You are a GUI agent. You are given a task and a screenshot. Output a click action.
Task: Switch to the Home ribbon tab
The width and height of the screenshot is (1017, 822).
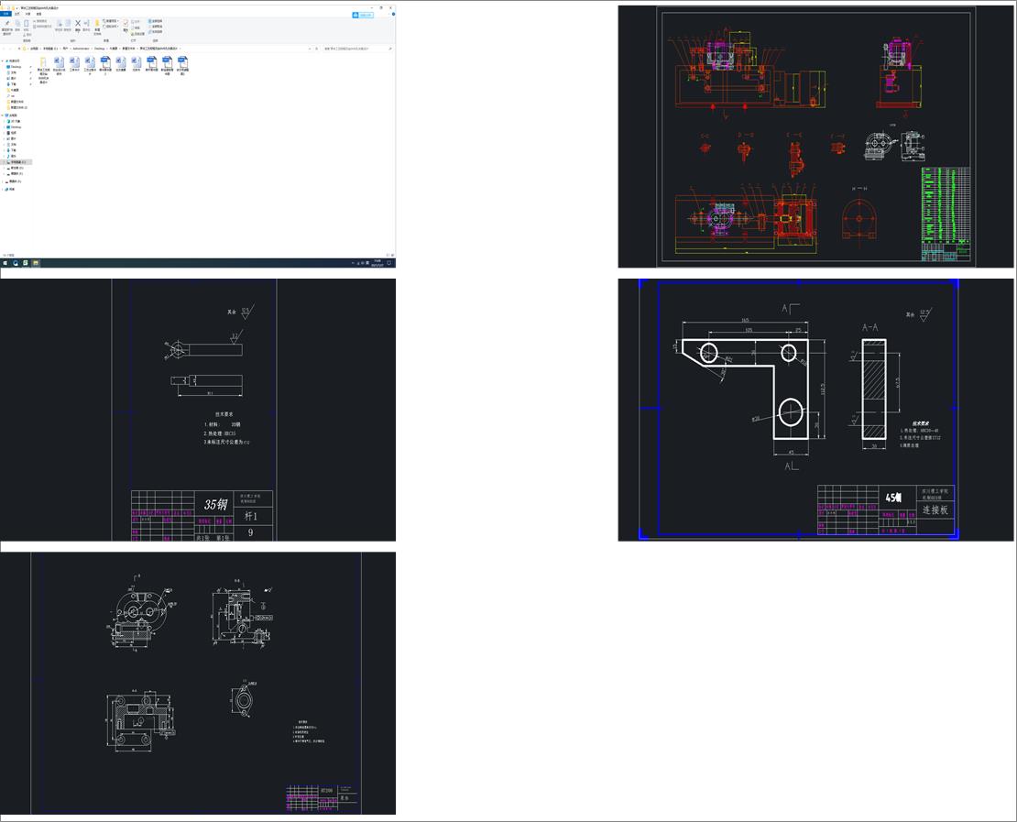click(16, 14)
